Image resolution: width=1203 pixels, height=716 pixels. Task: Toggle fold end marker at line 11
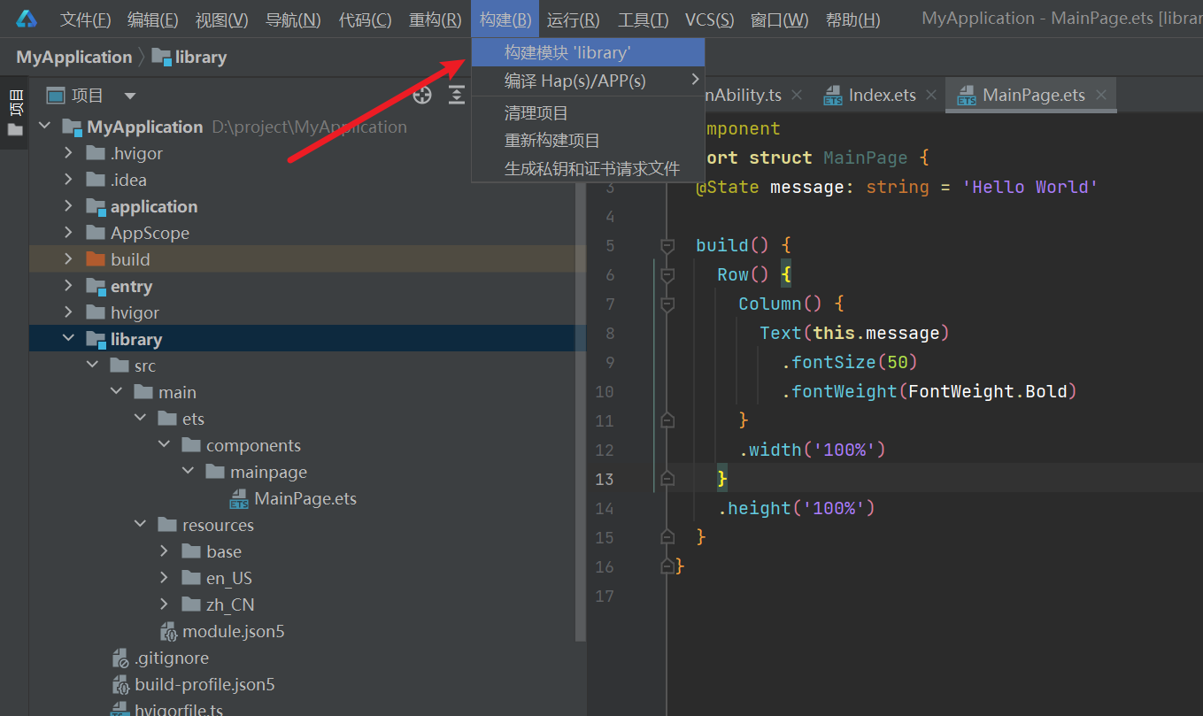pyautogui.click(x=667, y=420)
